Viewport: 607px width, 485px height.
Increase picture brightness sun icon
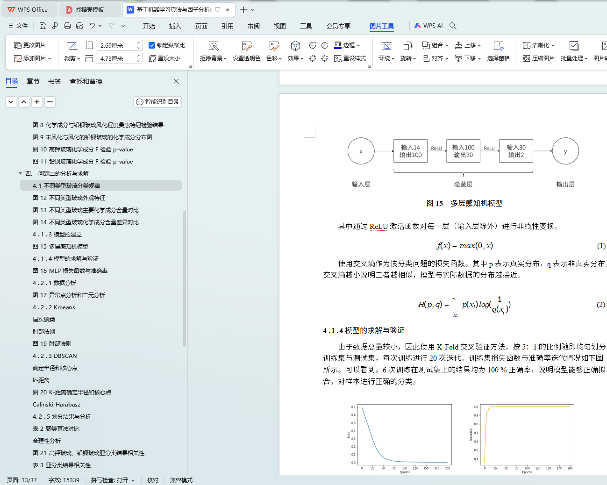[x=313, y=58]
